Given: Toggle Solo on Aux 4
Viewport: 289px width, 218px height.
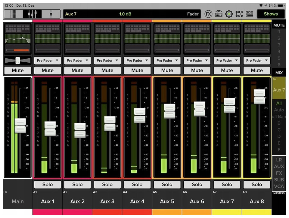Looking at the screenshot, I should click(137, 184).
